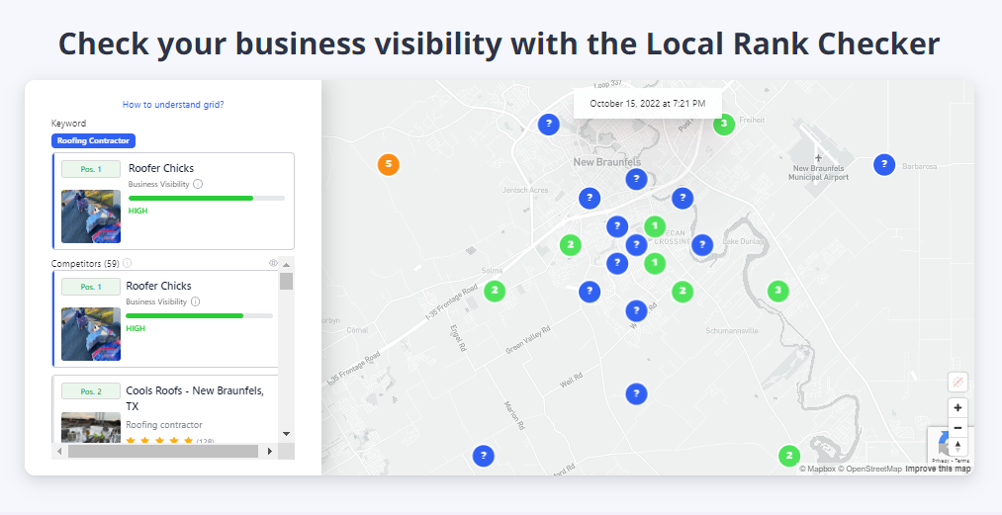This screenshot has width=1002, height=515.
Task: Click visibility progress bar in competitor Roofer Chicks card
Action: pos(200,315)
